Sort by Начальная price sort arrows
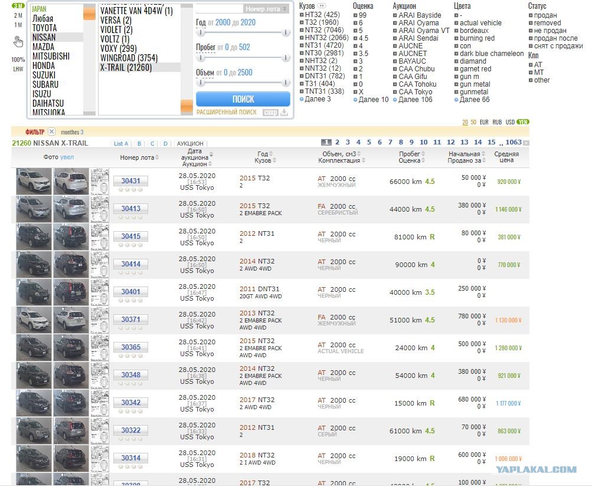The height and width of the screenshot is (487, 592). [483, 154]
